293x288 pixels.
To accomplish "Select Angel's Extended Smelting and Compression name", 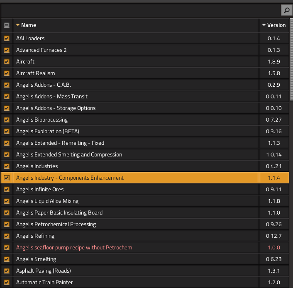I will pos(69,154).
